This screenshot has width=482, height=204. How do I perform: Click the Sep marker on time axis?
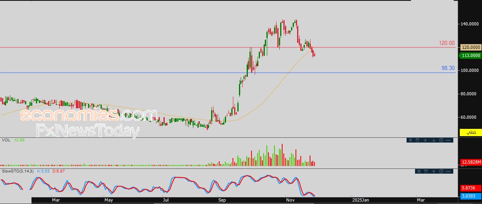pos(221,200)
